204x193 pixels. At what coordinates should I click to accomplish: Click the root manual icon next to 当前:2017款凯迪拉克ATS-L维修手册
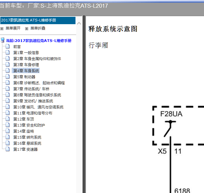point(3,40)
